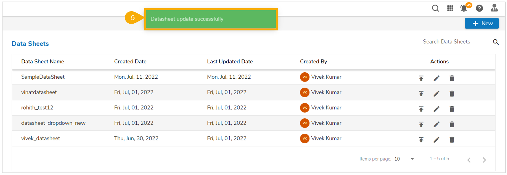
Task: Go to the previous page of results
Action: (x=469, y=160)
